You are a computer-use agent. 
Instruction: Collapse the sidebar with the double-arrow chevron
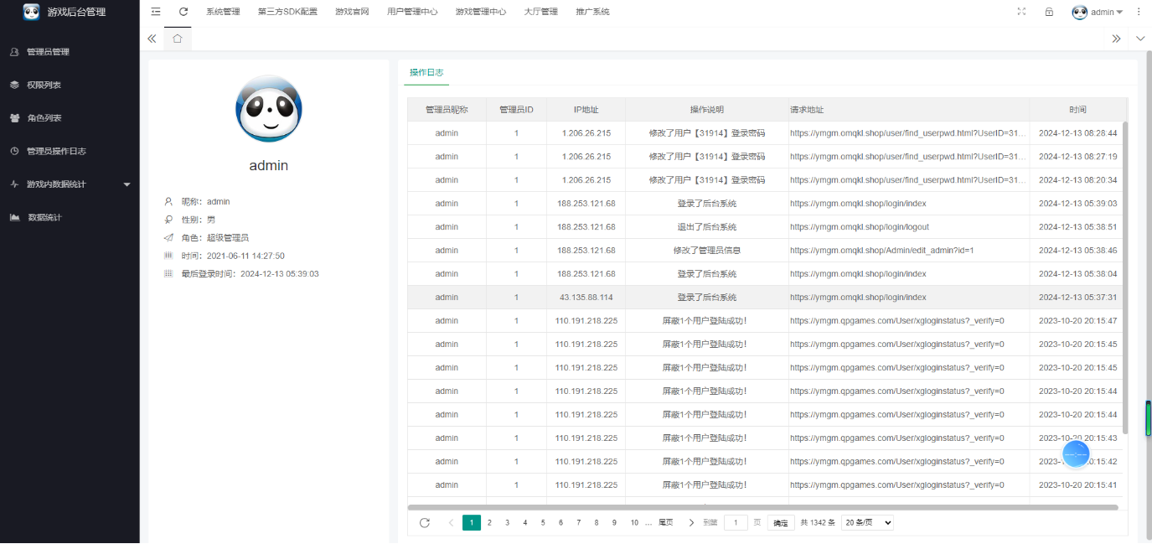[152, 38]
